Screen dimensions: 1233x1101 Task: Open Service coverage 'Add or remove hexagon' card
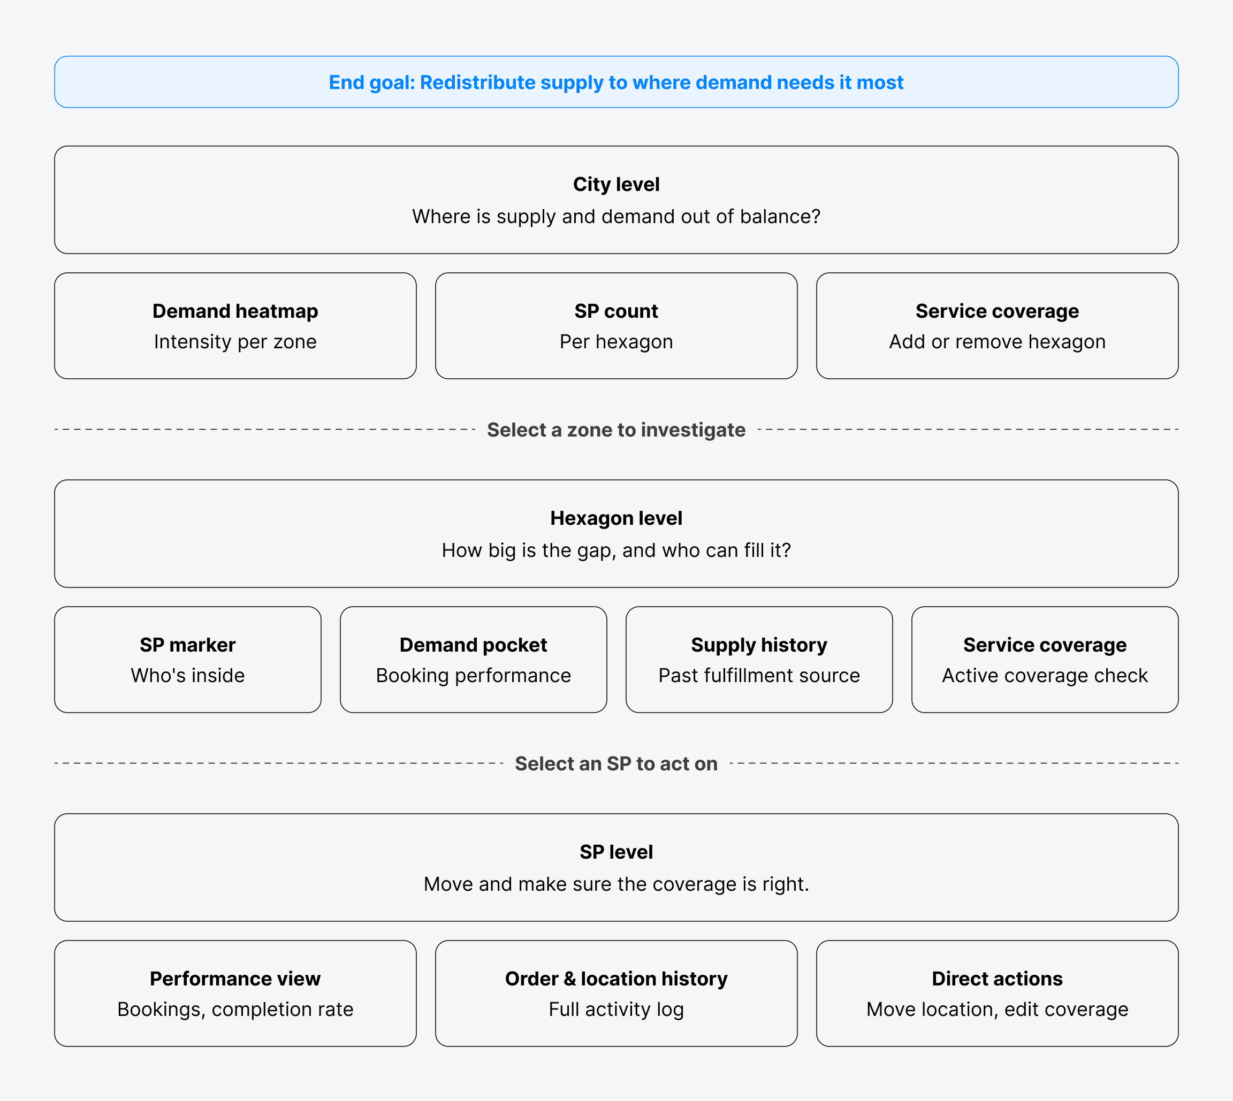(996, 325)
